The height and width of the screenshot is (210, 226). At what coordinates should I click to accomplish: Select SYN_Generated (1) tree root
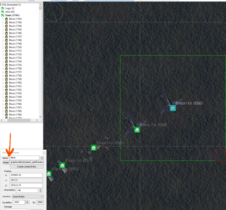(x=11, y=4)
